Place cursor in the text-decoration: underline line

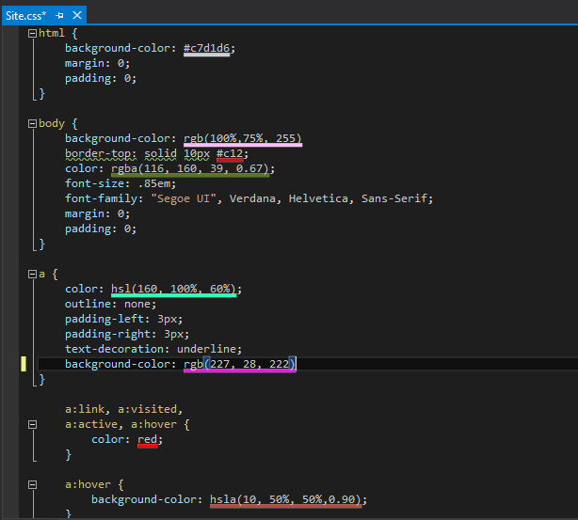tap(153, 349)
